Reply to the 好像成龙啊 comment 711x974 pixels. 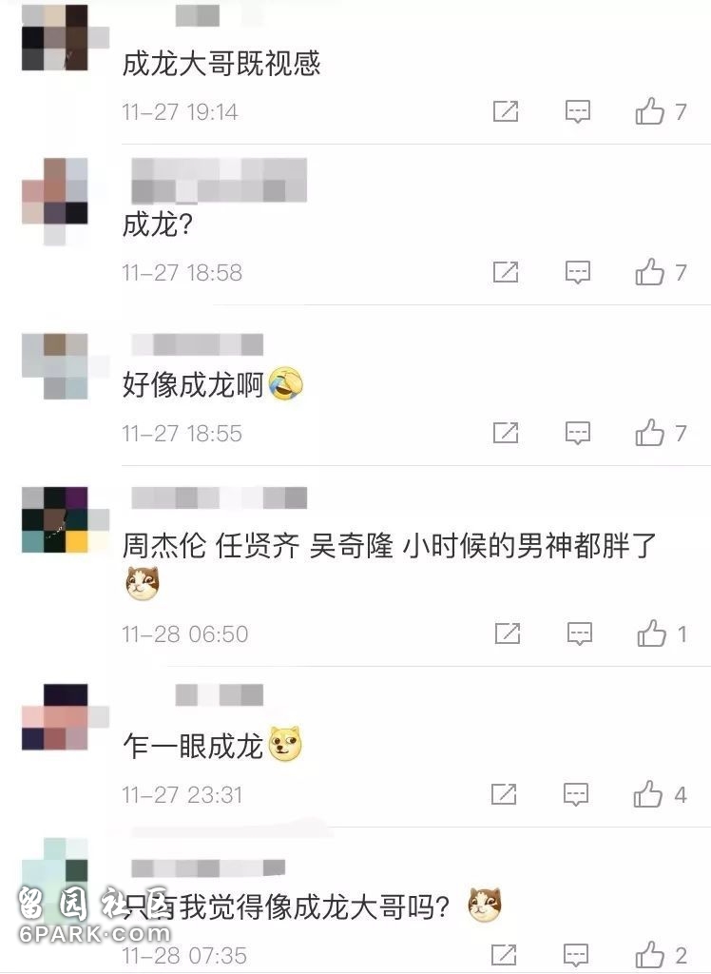click(578, 433)
